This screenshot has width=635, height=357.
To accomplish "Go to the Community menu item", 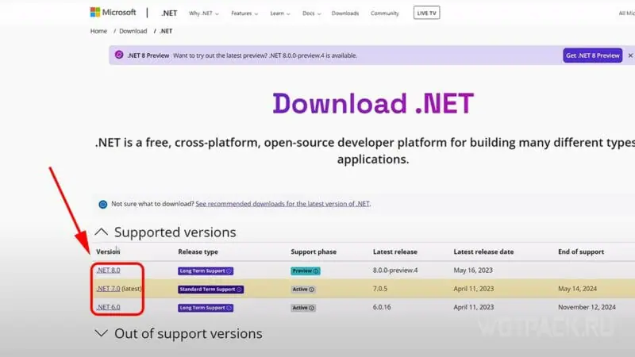I will click(x=384, y=13).
